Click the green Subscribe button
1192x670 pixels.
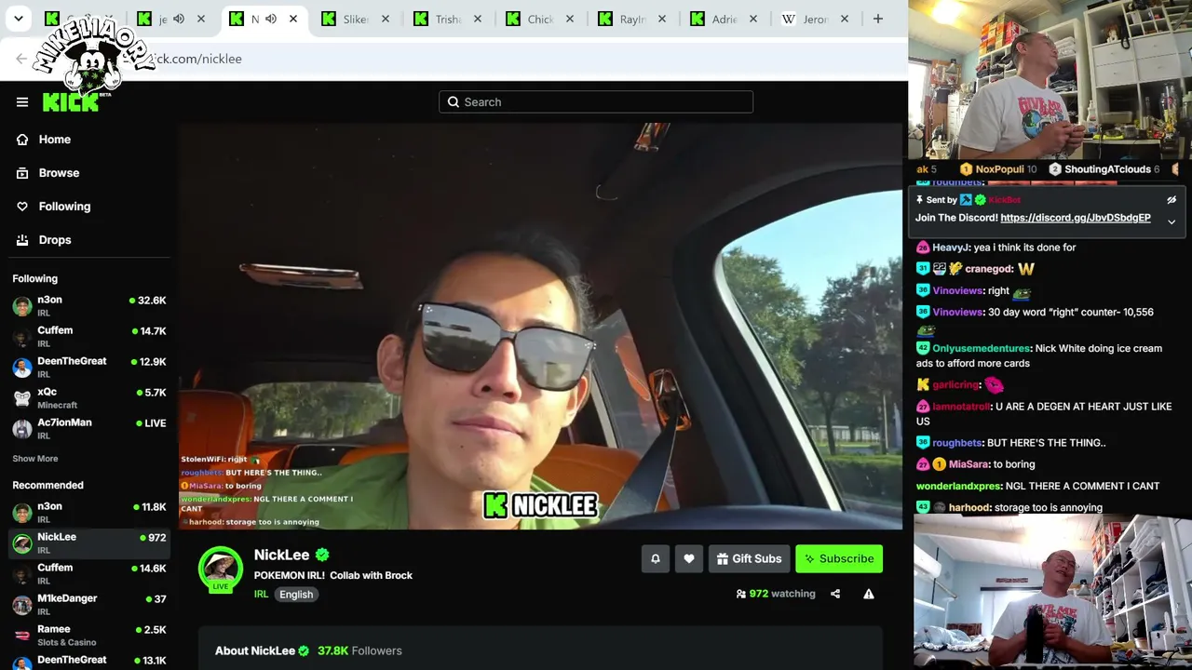839,558
